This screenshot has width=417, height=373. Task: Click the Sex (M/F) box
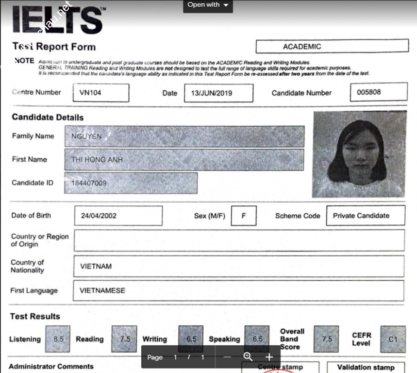pos(243,216)
